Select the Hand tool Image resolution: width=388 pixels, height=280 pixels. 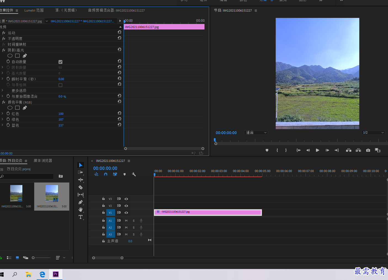click(81, 210)
